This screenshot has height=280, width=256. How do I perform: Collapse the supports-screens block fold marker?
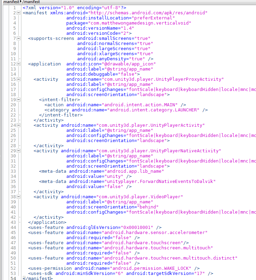19,38
